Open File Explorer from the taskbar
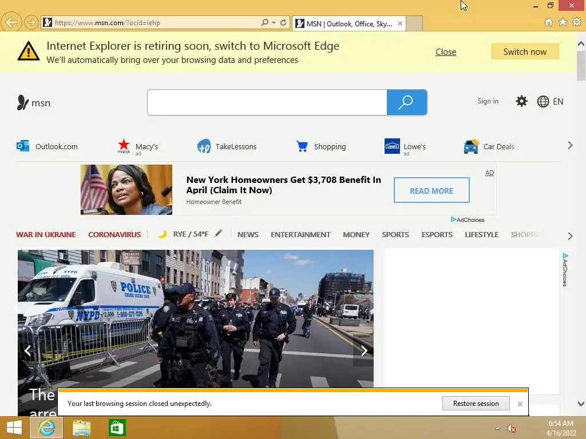Screen dimensions: 586x439 point(81,428)
